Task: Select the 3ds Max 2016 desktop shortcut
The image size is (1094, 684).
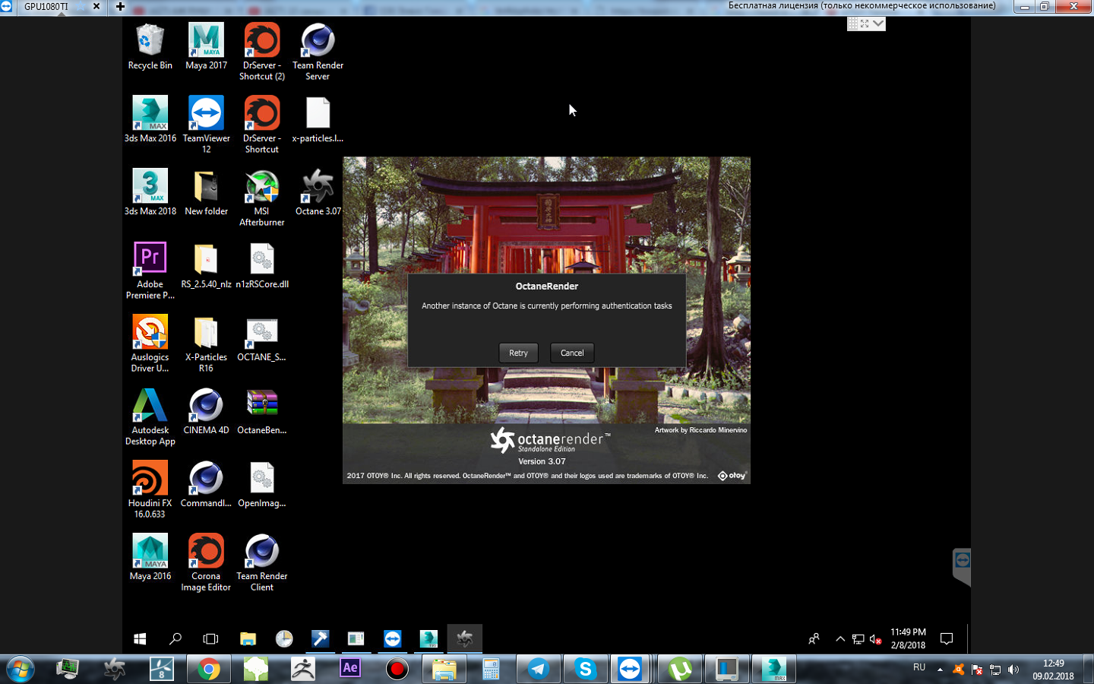Action: [x=150, y=119]
